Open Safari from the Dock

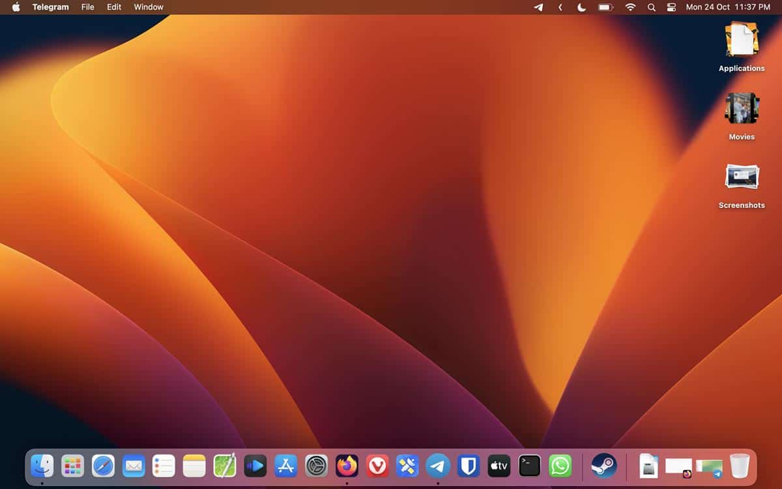pyautogui.click(x=103, y=466)
